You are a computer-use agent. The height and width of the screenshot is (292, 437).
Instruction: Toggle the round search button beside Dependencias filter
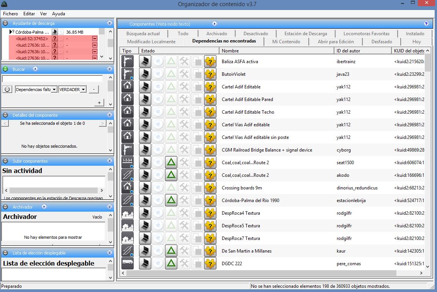click(7, 89)
